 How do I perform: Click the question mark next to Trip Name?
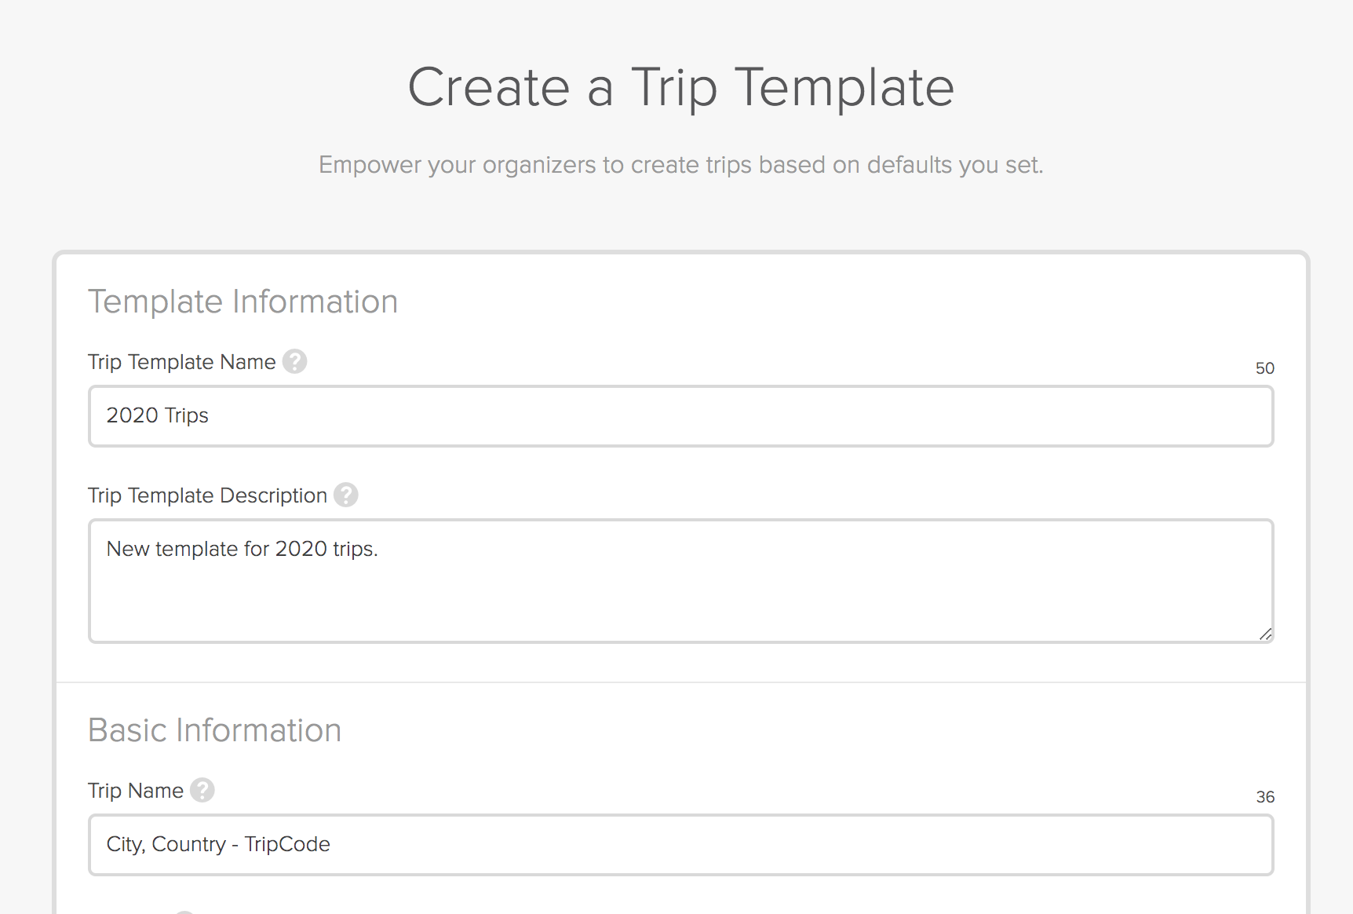click(x=202, y=790)
